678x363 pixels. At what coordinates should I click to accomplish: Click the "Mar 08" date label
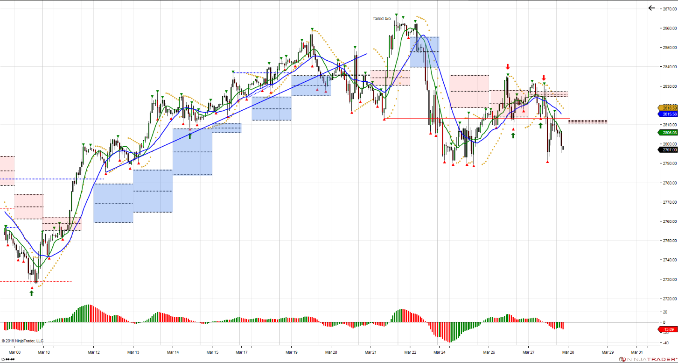click(x=14, y=352)
